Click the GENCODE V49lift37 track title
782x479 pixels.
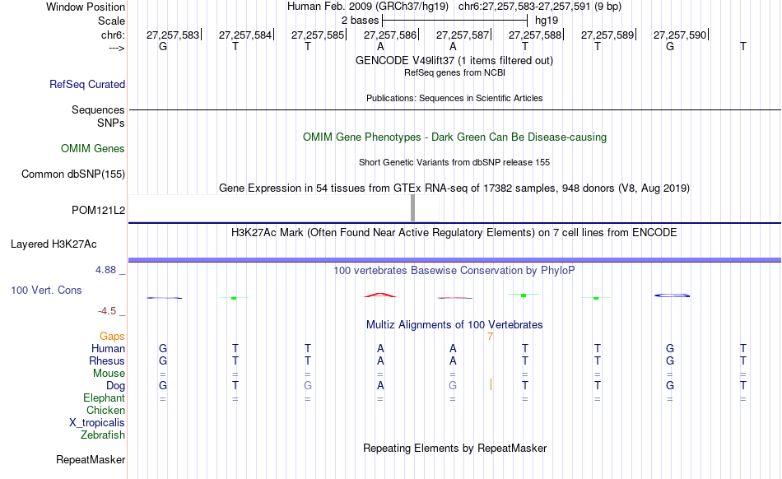pos(454,60)
